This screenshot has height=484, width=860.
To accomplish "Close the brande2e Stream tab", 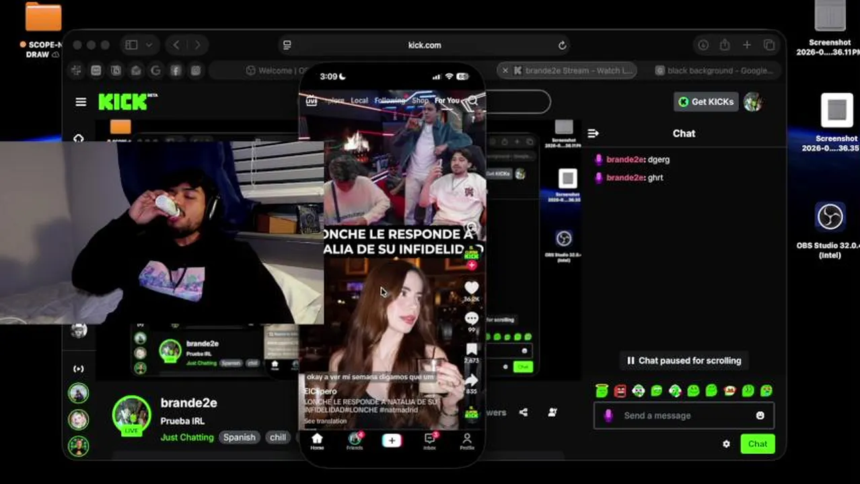I will pyautogui.click(x=505, y=71).
